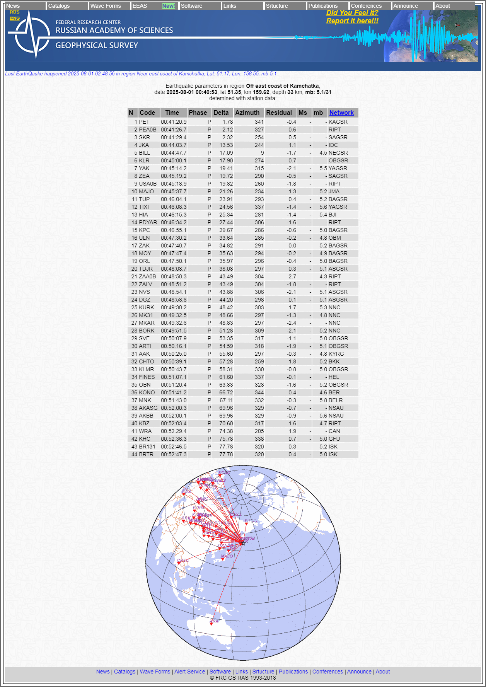Open the Structure top menu item
The width and height of the screenshot is (486, 687).
click(277, 6)
